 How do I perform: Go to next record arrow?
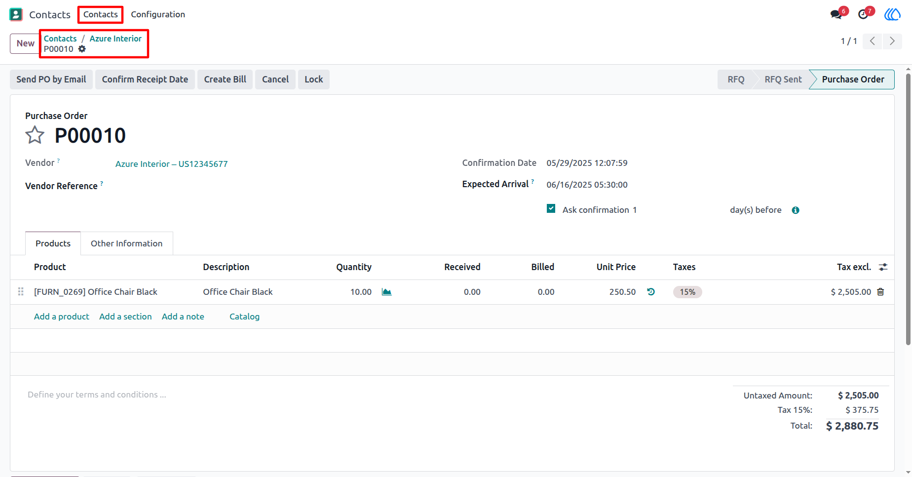point(892,41)
